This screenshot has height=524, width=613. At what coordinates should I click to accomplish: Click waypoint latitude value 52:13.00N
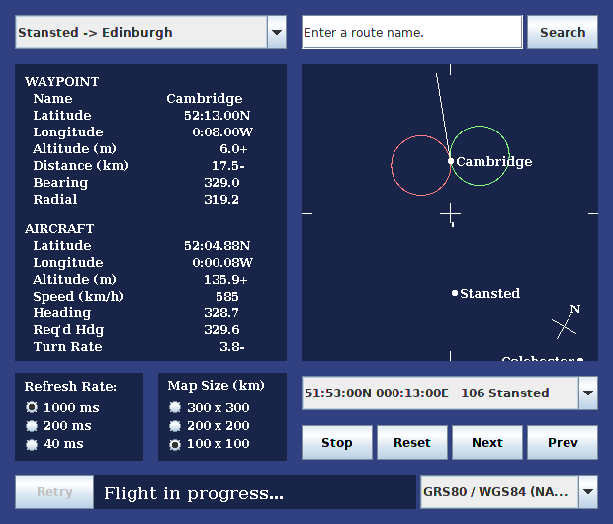[x=217, y=116]
